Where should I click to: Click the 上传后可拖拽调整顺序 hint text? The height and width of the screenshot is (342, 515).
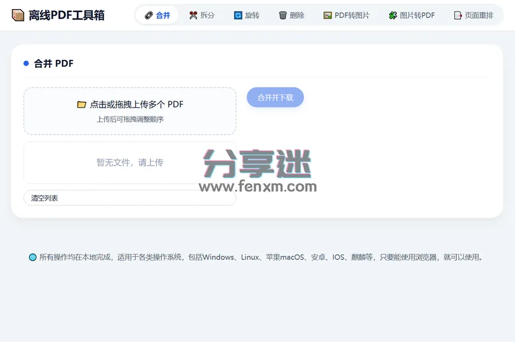coord(130,119)
